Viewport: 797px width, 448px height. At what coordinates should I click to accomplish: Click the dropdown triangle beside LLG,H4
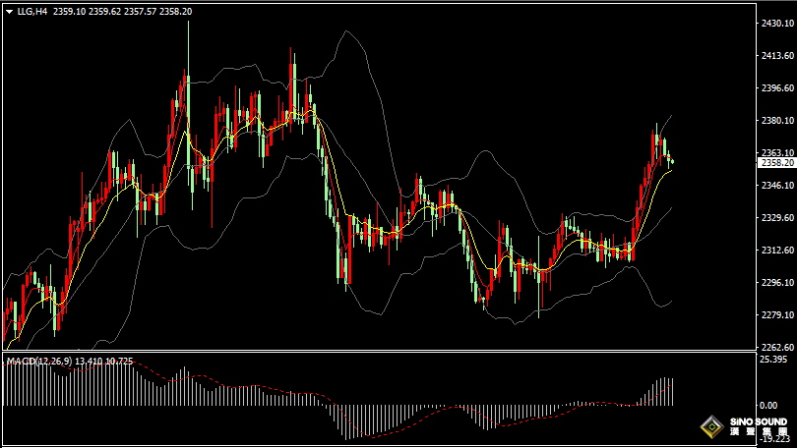point(9,12)
